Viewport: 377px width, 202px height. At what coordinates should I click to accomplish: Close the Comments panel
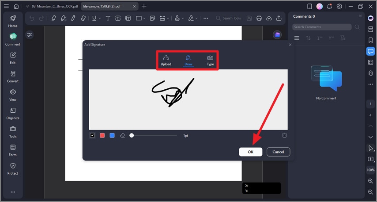360,16
